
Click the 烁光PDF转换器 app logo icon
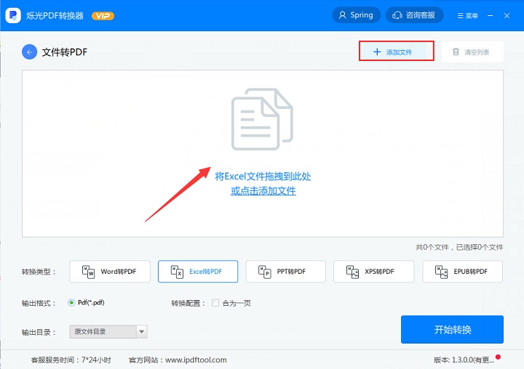(13, 15)
